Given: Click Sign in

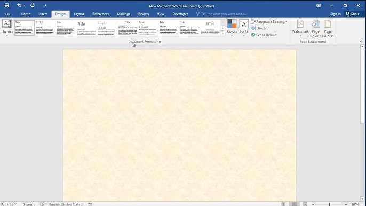Looking at the screenshot, I should tap(336, 14).
